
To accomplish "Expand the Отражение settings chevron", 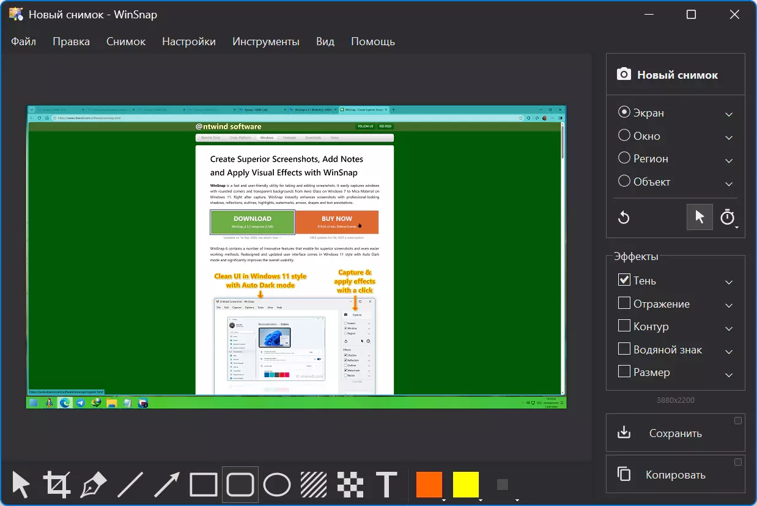I will pos(729,305).
